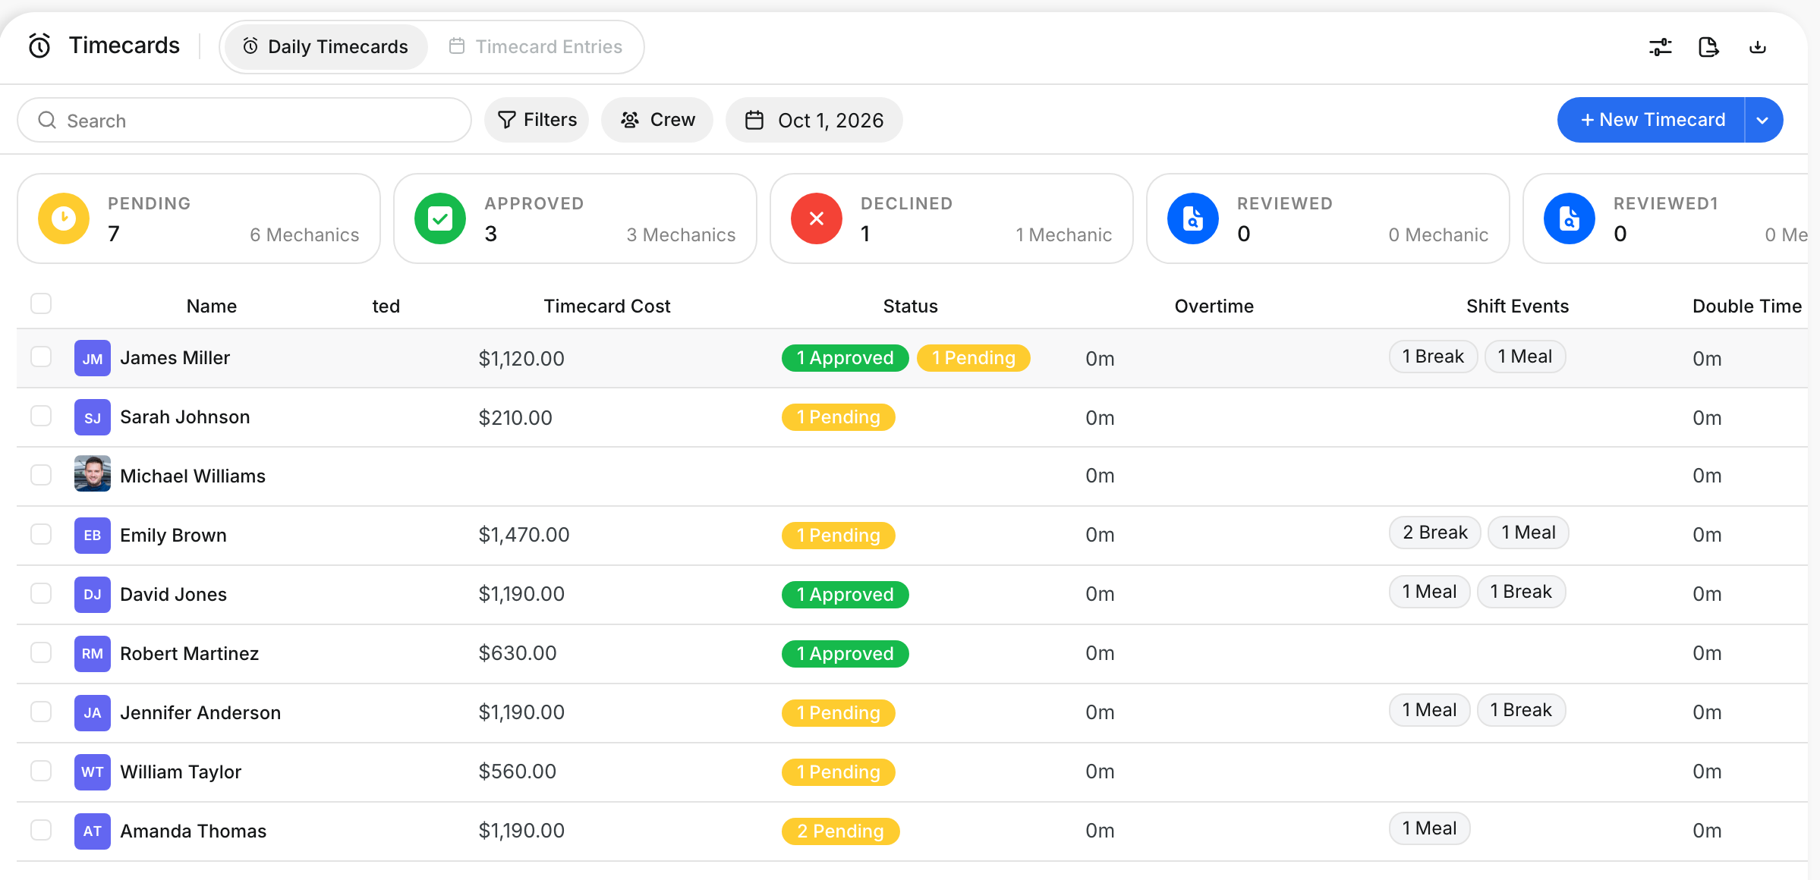Check the Jennifer Anderson row checkbox
This screenshot has height=880, width=1820.
coord(41,712)
